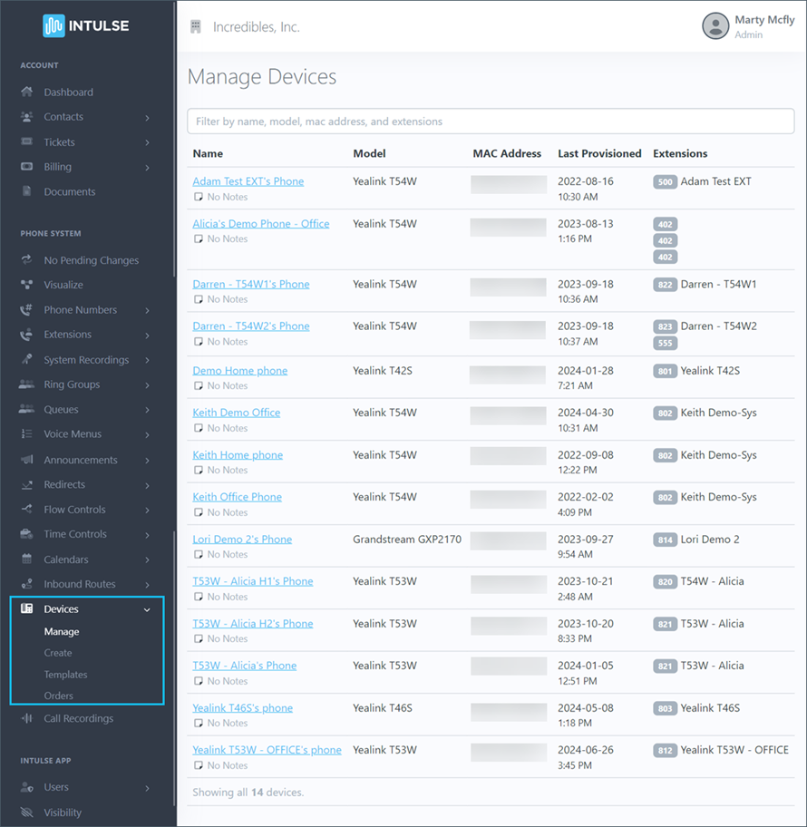Click extension badge 555 for Darren - T54W2
This screenshot has height=827, width=807.
point(665,343)
